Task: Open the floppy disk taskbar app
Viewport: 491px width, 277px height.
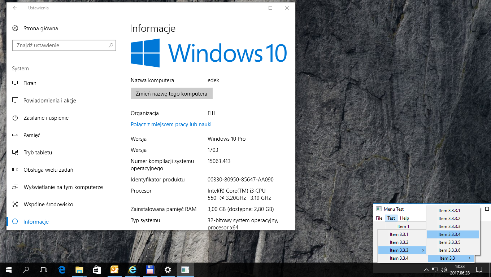Action: click(x=150, y=269)
